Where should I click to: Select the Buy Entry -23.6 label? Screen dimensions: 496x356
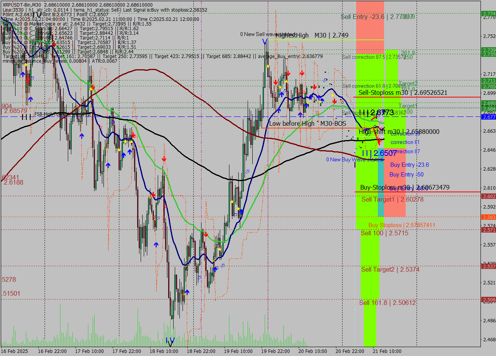(409, 165)
